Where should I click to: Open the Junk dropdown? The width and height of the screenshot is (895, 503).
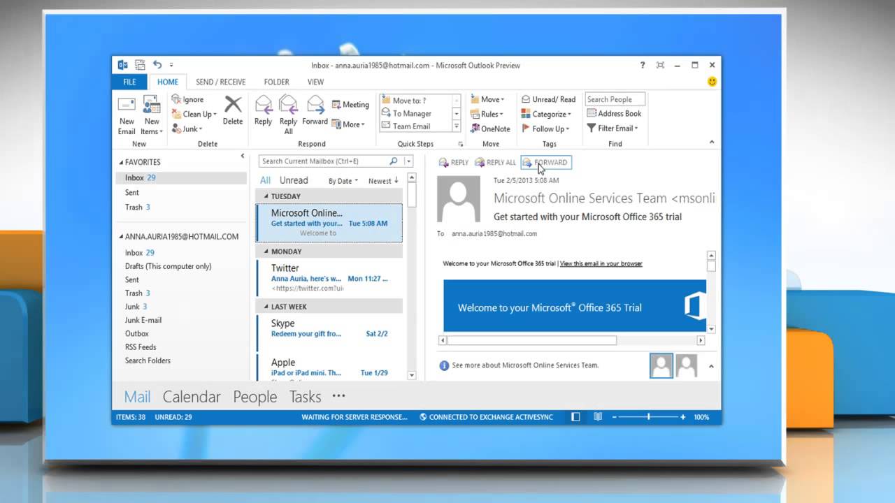coord(187,129)
